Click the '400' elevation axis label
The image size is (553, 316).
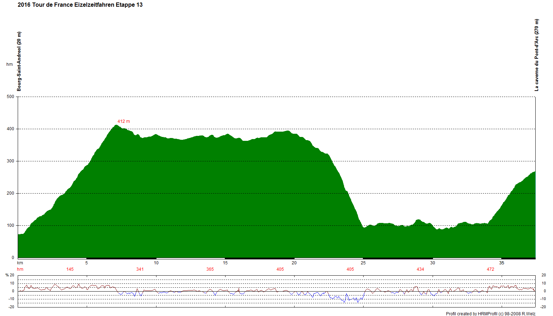point(11,129)
